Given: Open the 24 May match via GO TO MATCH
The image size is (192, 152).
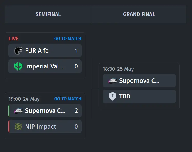Looking at the screenshot, I should point(68,99).
